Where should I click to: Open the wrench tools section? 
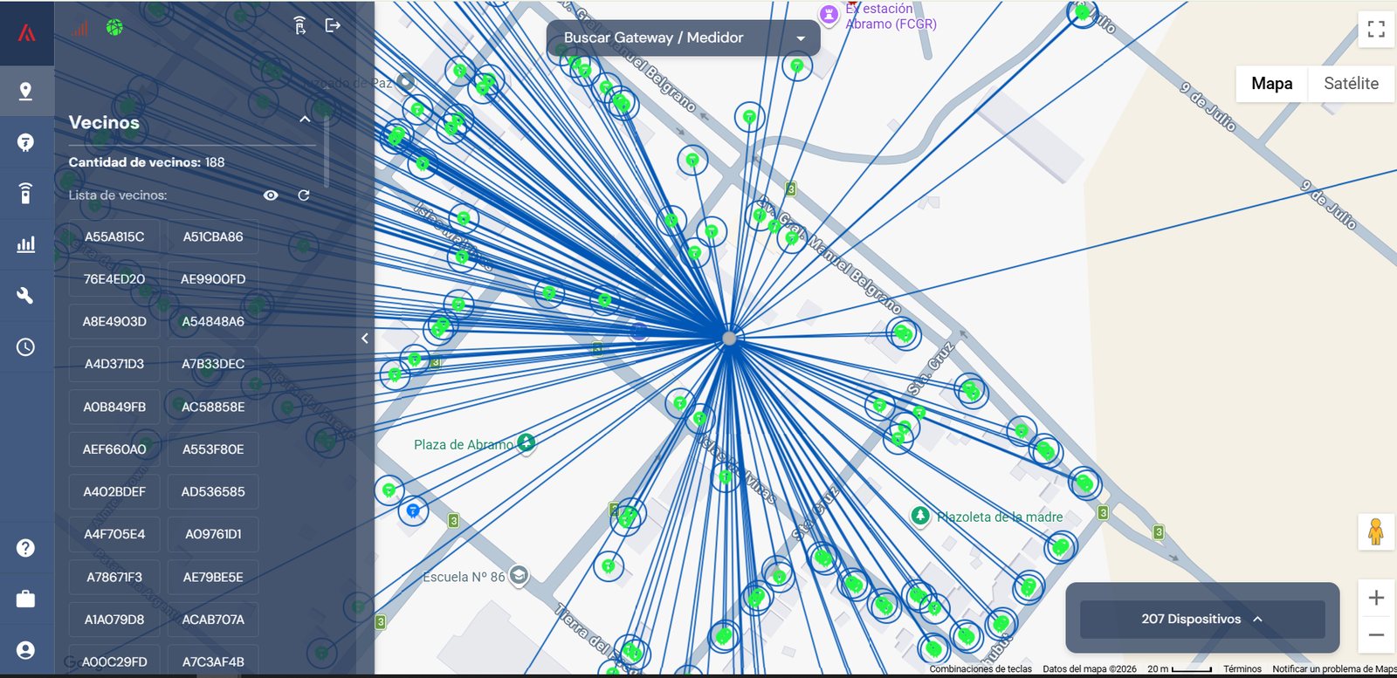[26, 295]
